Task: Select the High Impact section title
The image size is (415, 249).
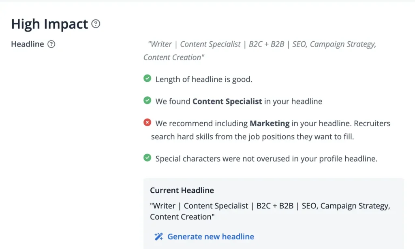Action: pos(49,24)
